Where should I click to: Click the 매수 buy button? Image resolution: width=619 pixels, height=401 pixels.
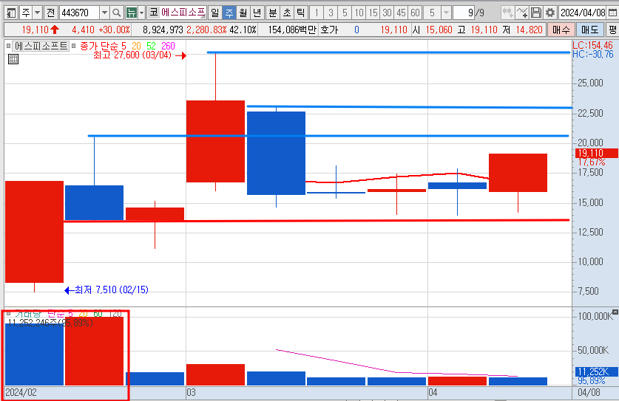pyautogui.click(x=561, y=30)
